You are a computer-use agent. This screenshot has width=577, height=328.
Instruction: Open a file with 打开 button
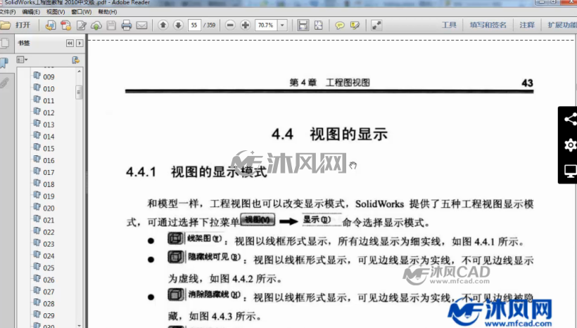coord(15,25)
